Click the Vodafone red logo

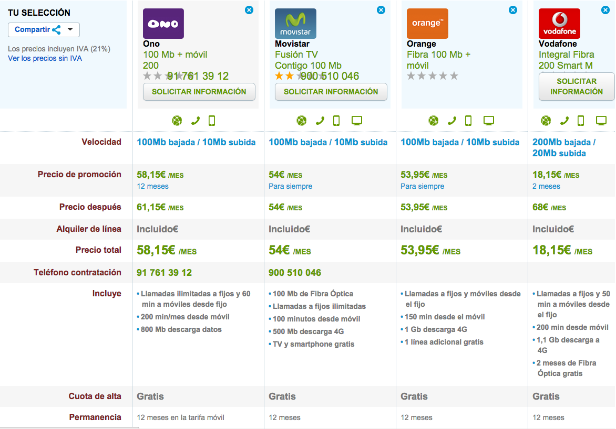tap(559, 24)
